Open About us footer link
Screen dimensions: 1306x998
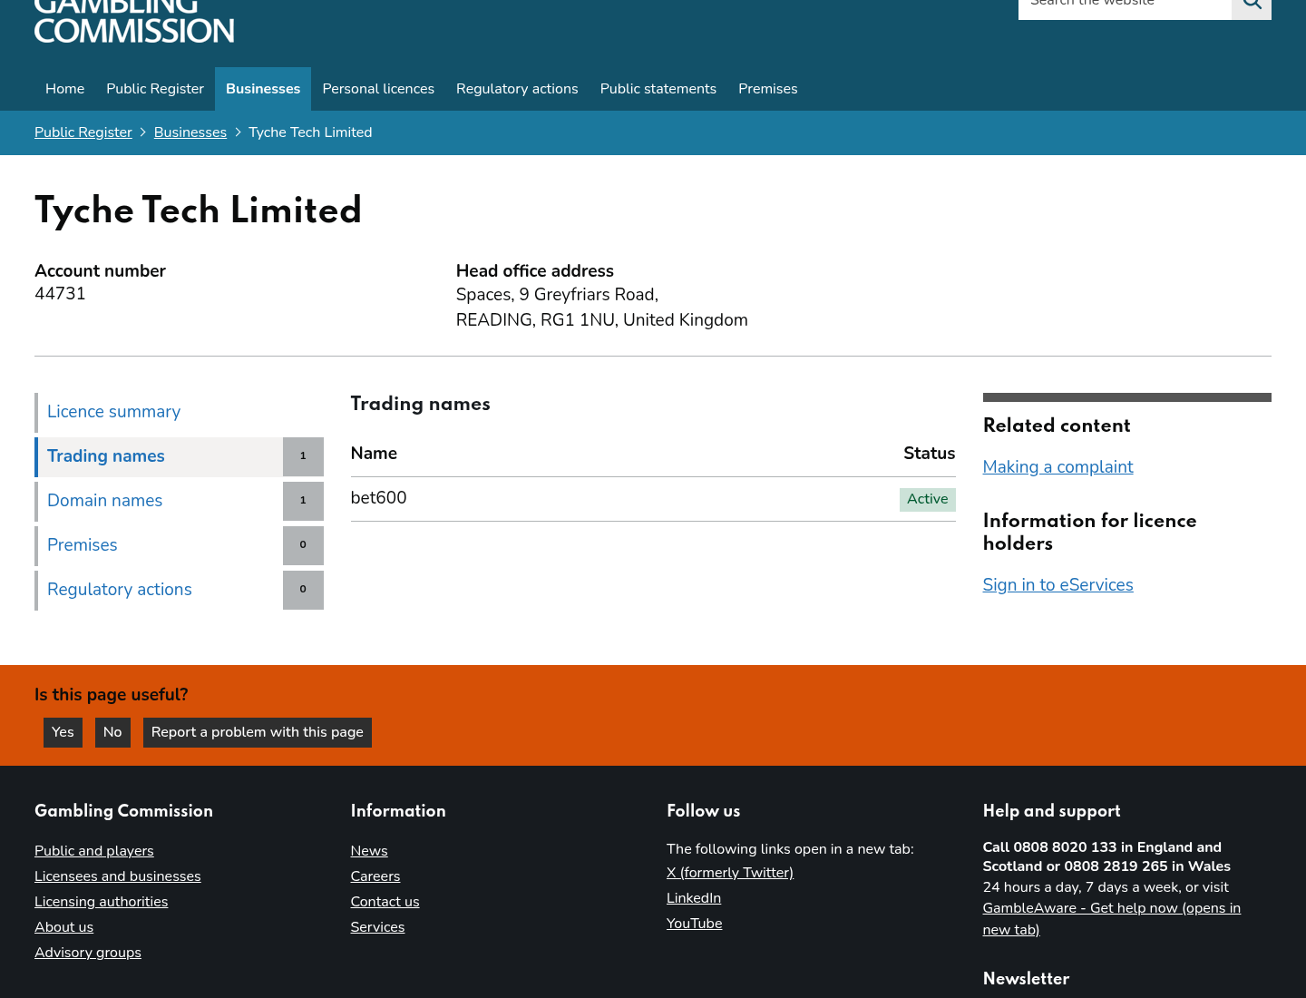pyautogui.click(x=63, y=927)
